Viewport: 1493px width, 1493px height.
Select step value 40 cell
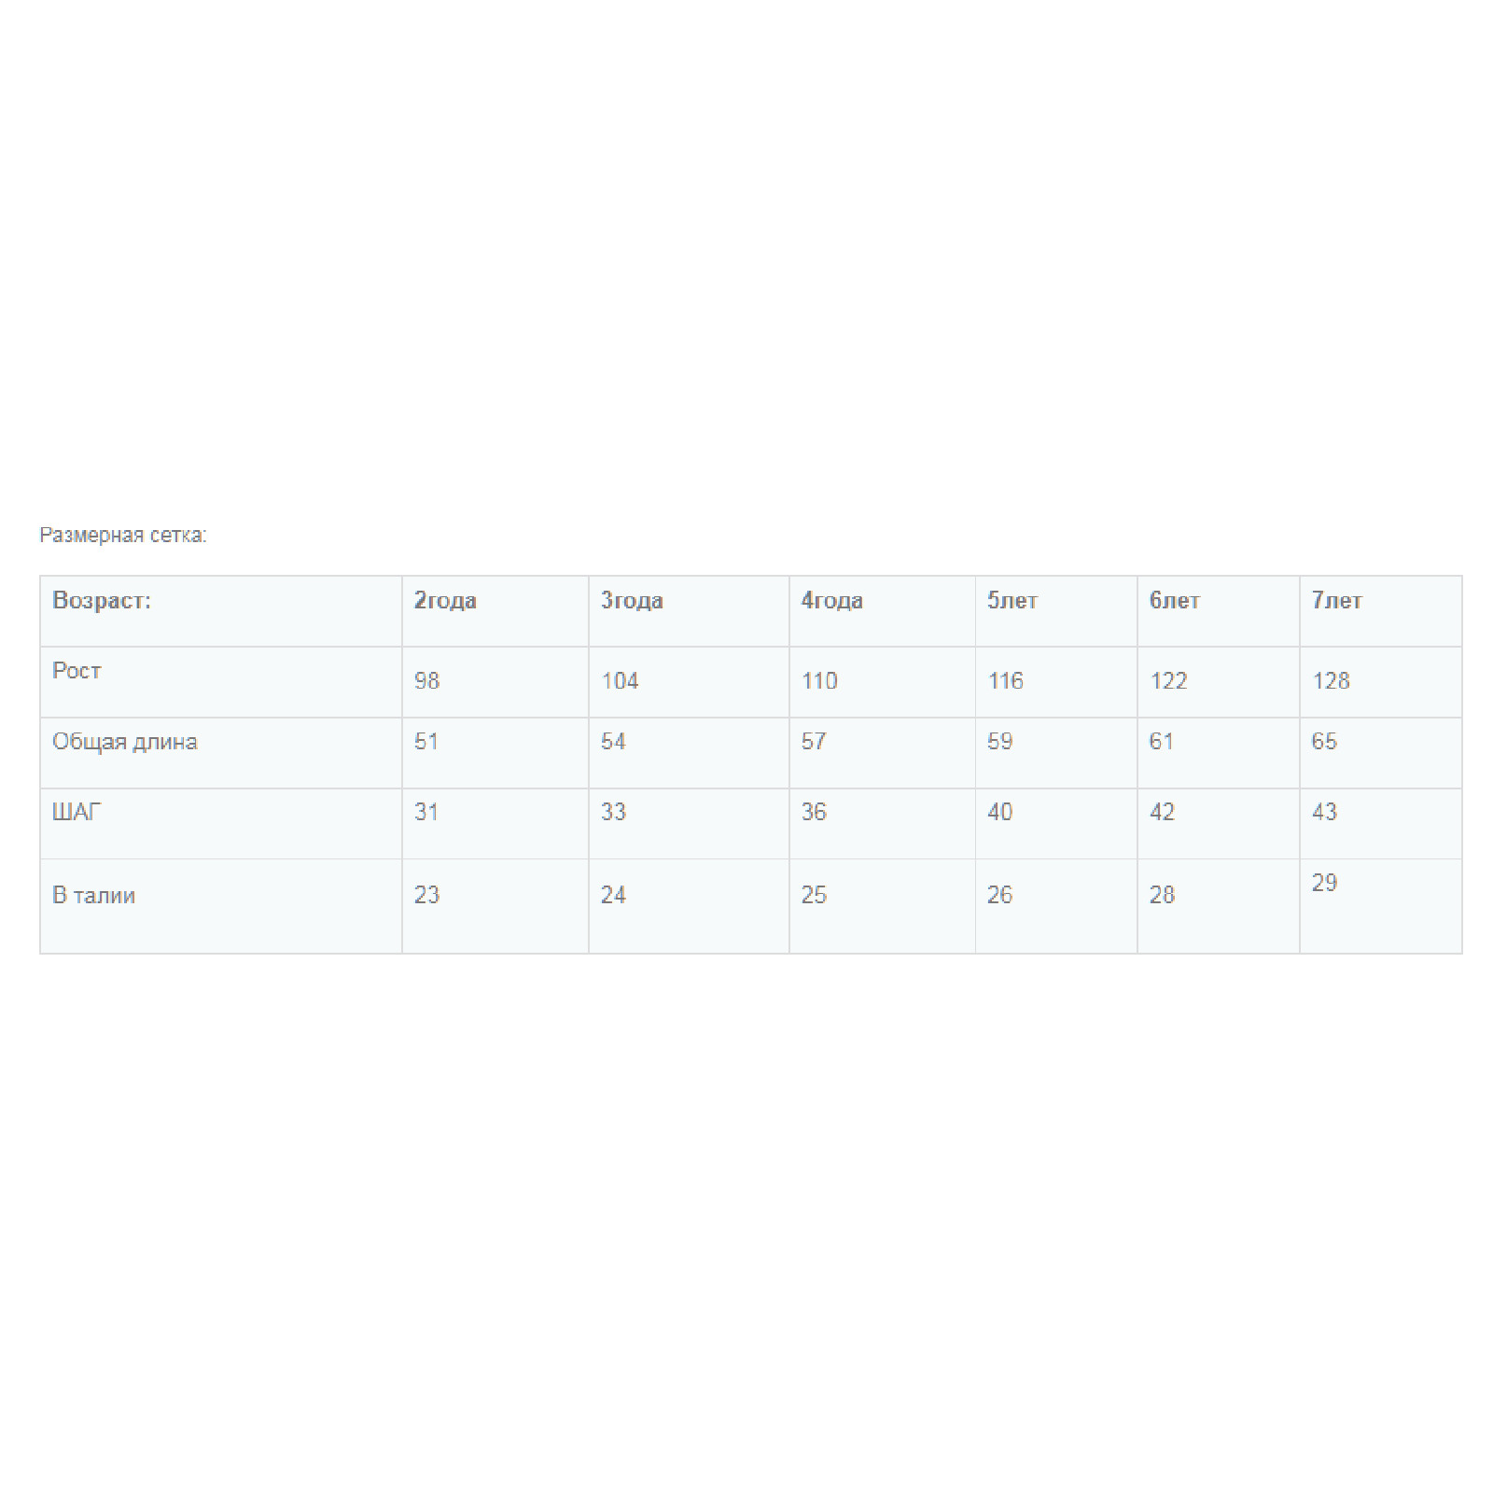coord(1056,824)
